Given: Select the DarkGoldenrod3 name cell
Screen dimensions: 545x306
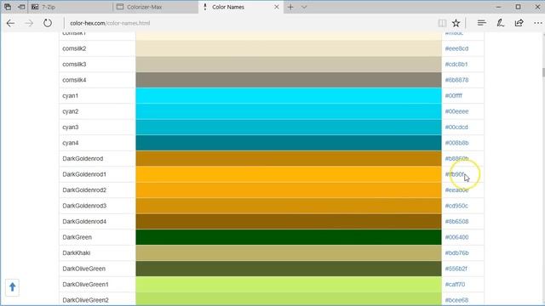Looking at the screenshot, I should [x=97, y=206].
